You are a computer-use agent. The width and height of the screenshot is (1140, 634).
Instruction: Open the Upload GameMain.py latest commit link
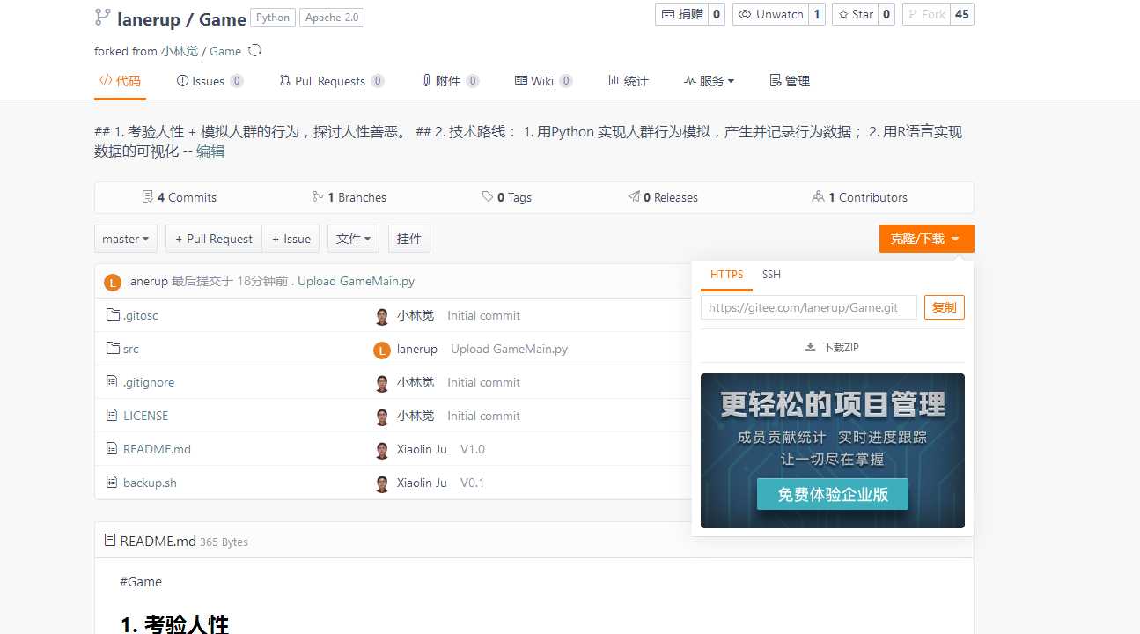click(x=356, y=282)
